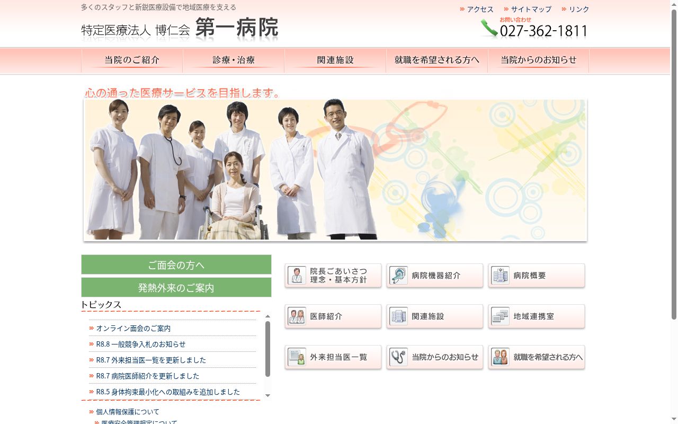
Task: Click the green ご面会の方へ button
Action: coord(176,265)
